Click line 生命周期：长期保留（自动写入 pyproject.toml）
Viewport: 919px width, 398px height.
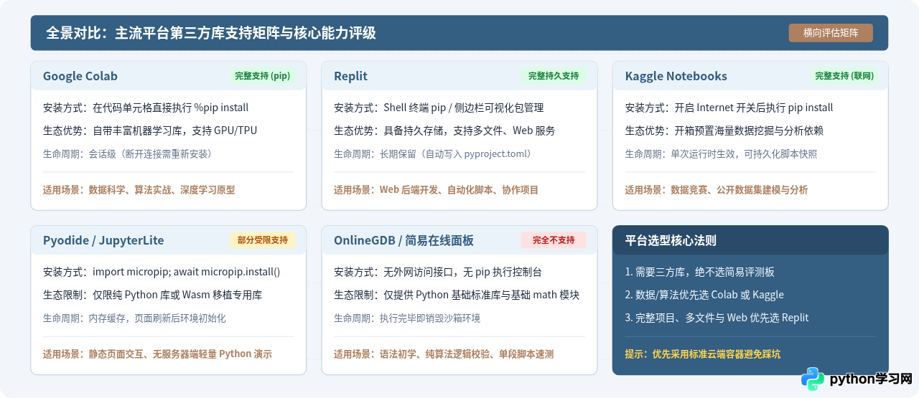tap(433, 153)
